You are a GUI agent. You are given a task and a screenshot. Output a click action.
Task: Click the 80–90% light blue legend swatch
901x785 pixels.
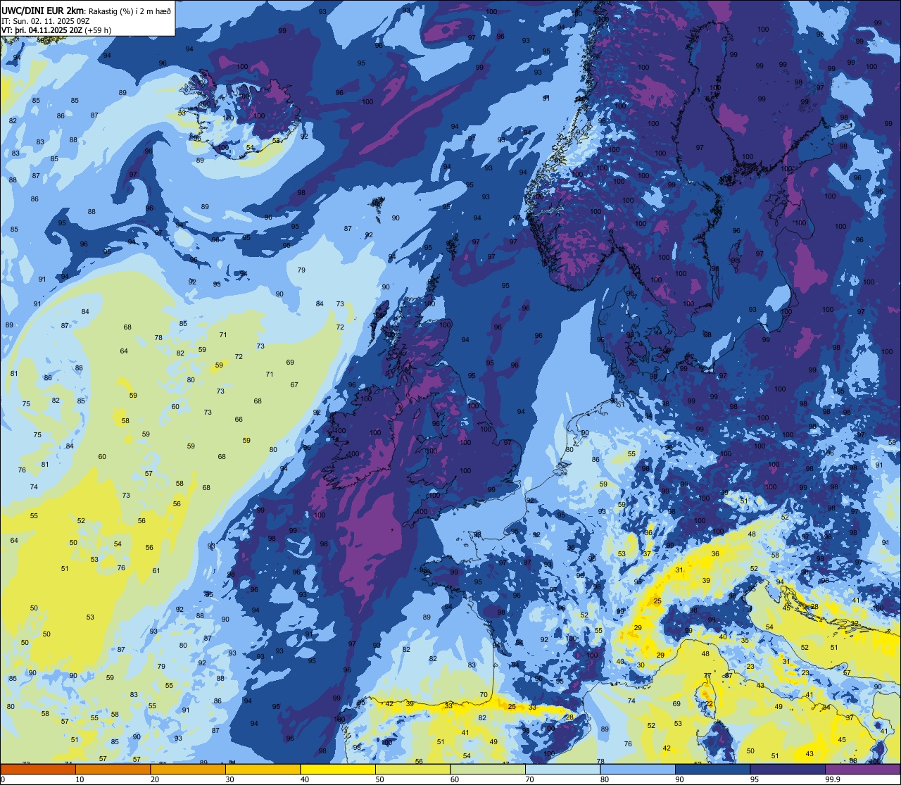click(x=638, y=770)
